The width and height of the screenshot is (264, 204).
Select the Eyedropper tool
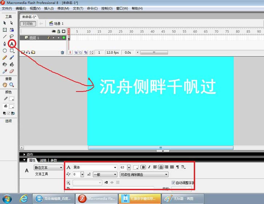tap(5, 71)
